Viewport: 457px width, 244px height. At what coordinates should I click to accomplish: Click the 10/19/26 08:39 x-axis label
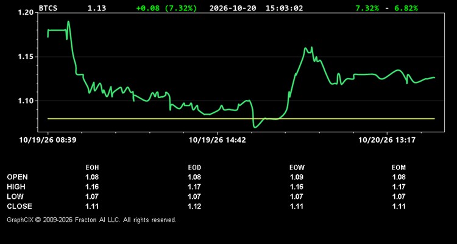click(48, 140)
